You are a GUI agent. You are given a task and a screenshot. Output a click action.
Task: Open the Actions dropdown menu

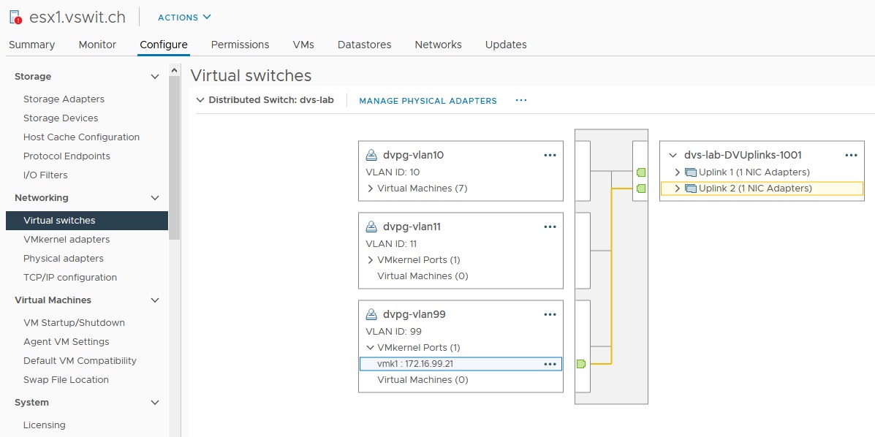[x=184, y=18]
